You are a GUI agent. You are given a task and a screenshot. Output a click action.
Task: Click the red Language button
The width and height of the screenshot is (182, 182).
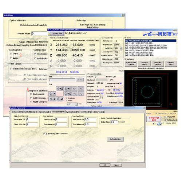click(x=154, y=119)
